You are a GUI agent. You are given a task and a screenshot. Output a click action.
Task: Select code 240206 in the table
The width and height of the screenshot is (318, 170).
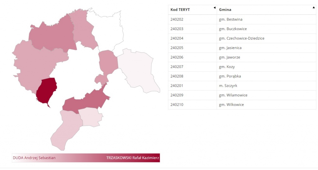click(x=177, y=57)
